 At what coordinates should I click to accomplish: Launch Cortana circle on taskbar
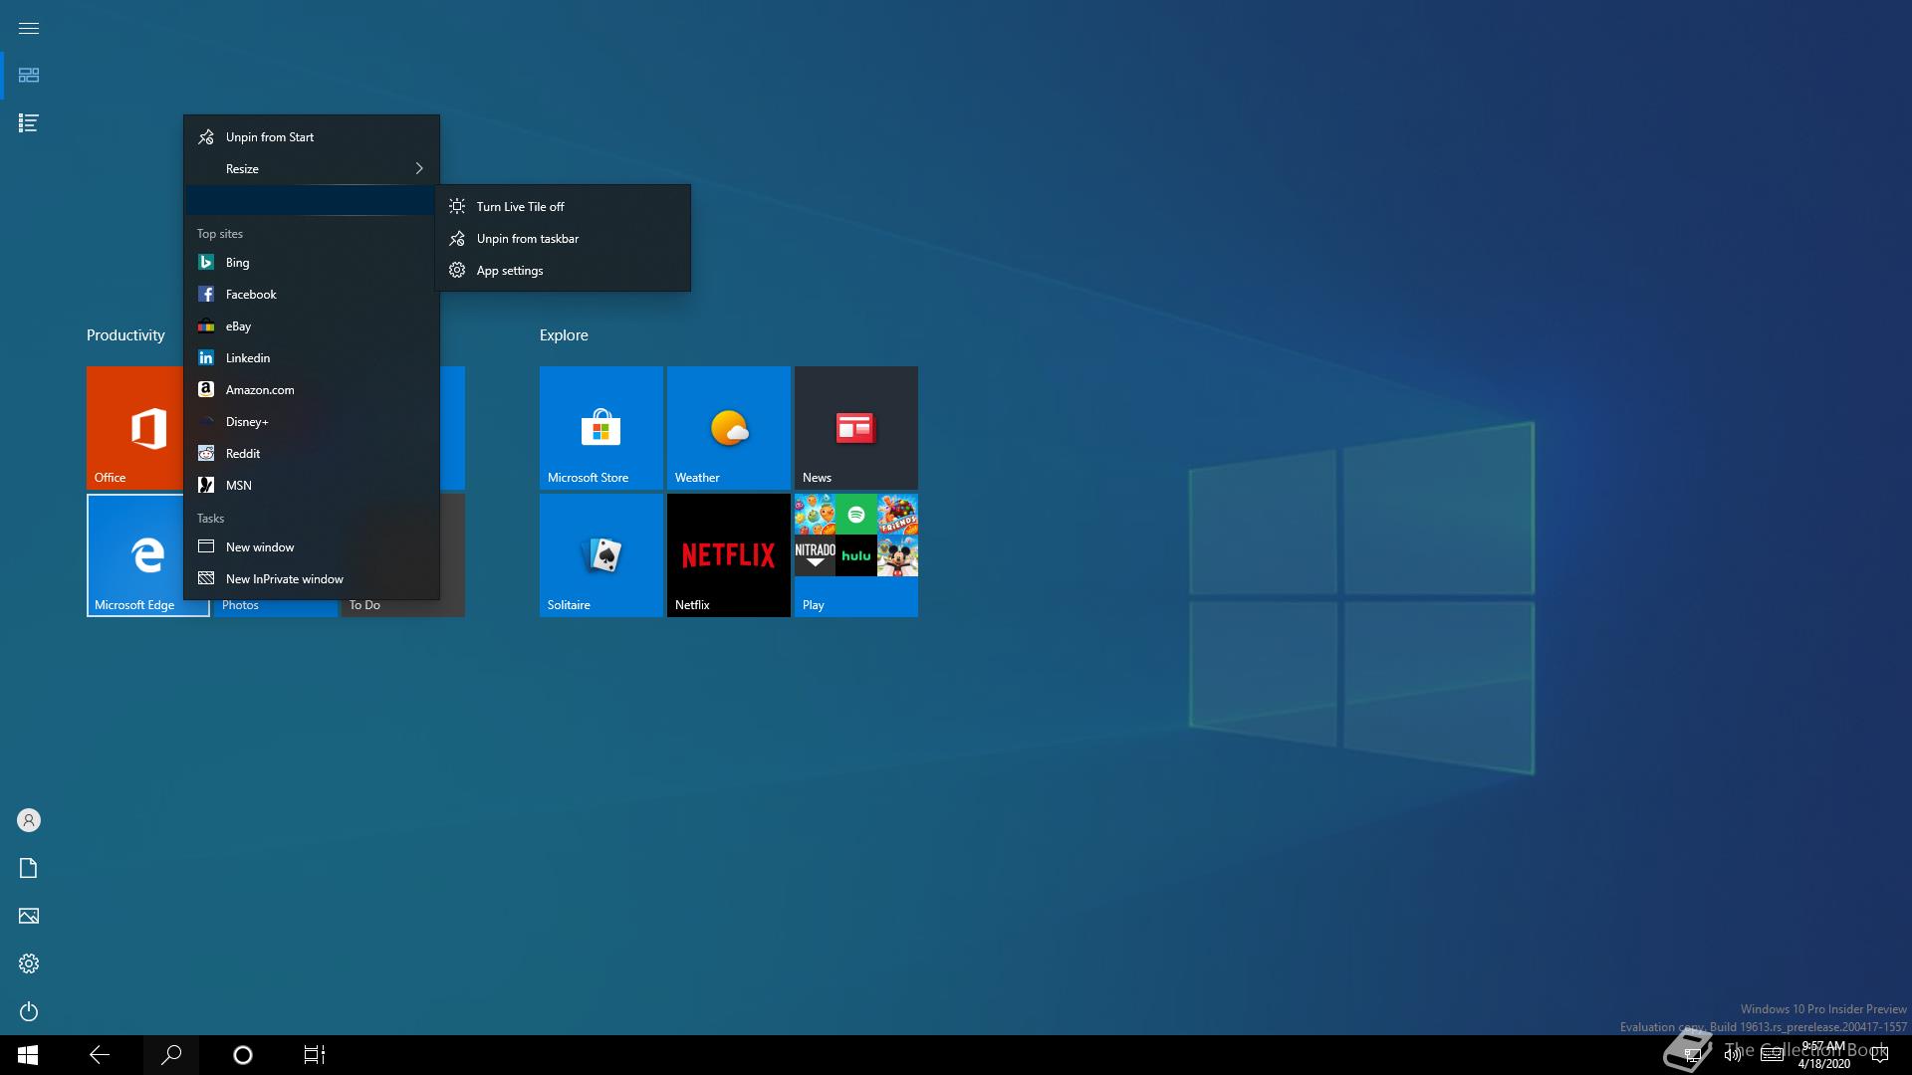tap(243, 1055)
